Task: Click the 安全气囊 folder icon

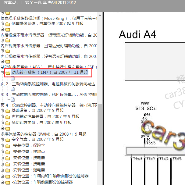Action: (x=8, y=140)
